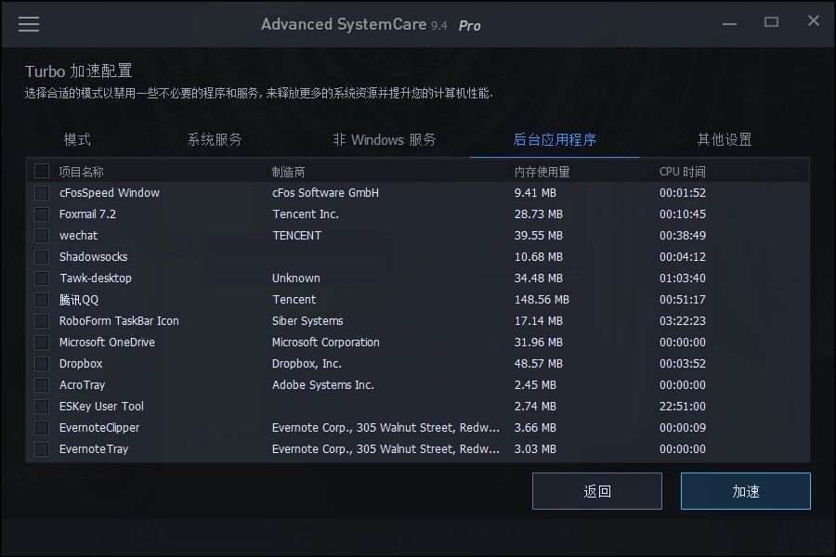Image resolution: width=836 pixels, height=557 pixels.
Task: Click the Microsoft Corporation manufacturer cell
Action: [326, 343]
